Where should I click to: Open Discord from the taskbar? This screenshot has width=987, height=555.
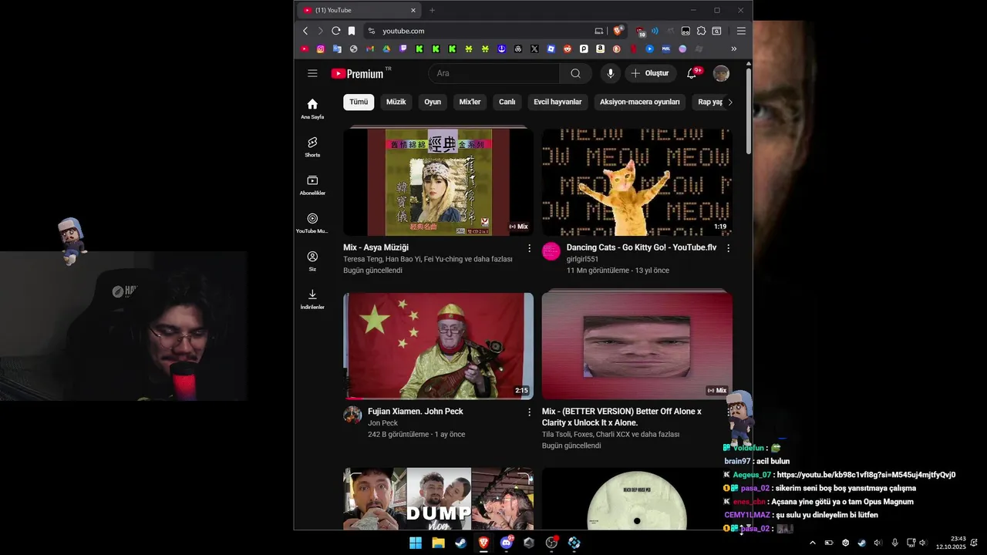pyautogui.click(x=507, y=543)
